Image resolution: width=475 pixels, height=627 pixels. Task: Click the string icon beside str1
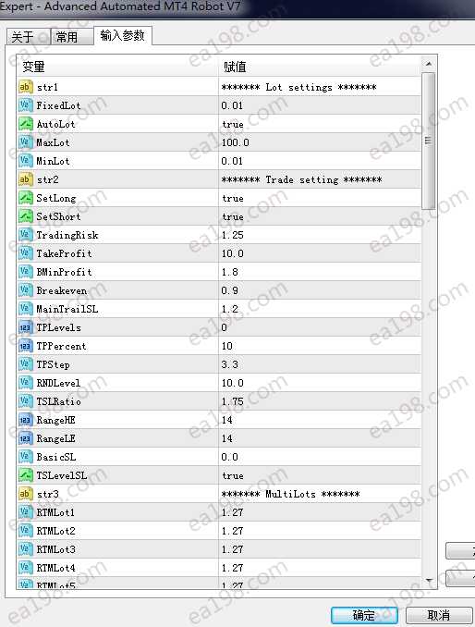coord(25,87)
